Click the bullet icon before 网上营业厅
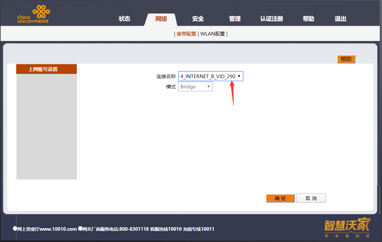 15,228
